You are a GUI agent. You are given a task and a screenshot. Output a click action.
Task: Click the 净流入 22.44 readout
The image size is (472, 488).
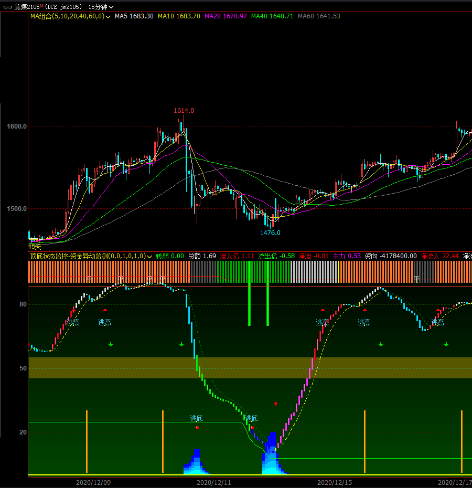439,256
